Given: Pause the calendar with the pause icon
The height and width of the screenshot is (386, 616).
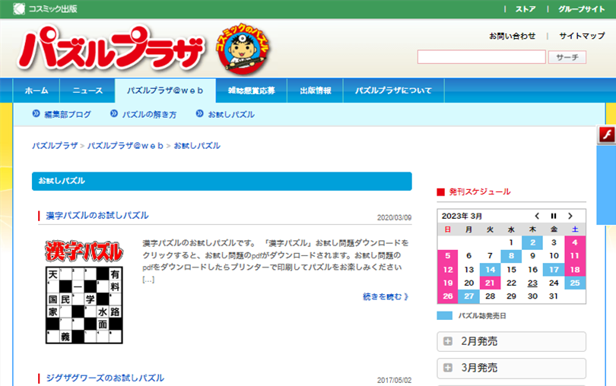Looking at the screenshot, I should (x=554, y=216).
